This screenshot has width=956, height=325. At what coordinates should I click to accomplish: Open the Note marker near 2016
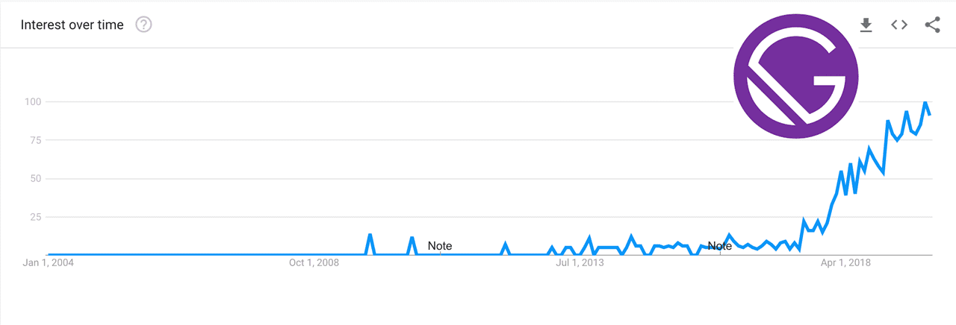719,246
